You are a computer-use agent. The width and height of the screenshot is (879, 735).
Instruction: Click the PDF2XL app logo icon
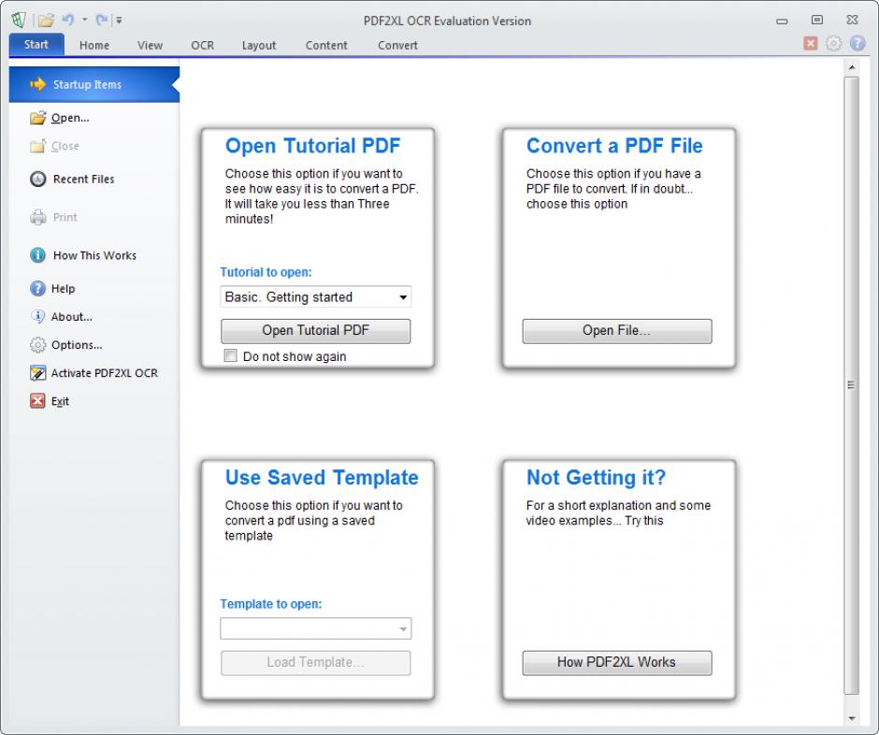click(x=19, y=21)
